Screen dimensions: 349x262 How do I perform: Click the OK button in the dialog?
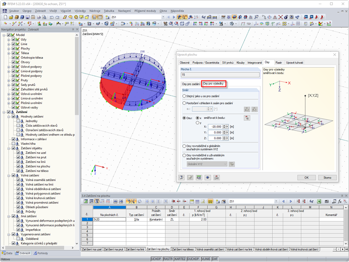pos(306,177)
